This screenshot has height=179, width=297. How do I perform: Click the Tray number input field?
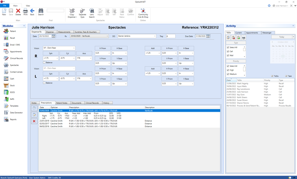tap(171, 36)
